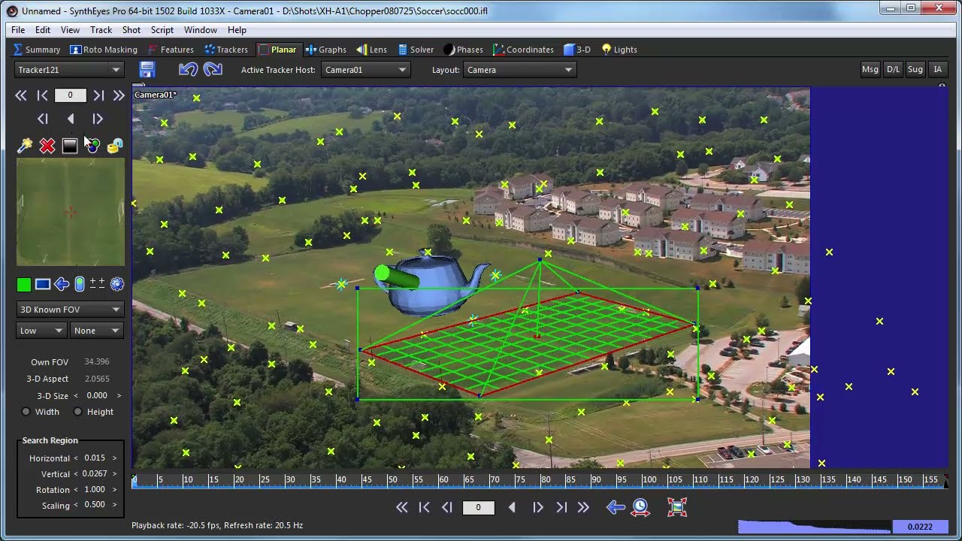Click the bottom bar play backward triangle
This screenshot has width=962, height=541.
[513, 508]
